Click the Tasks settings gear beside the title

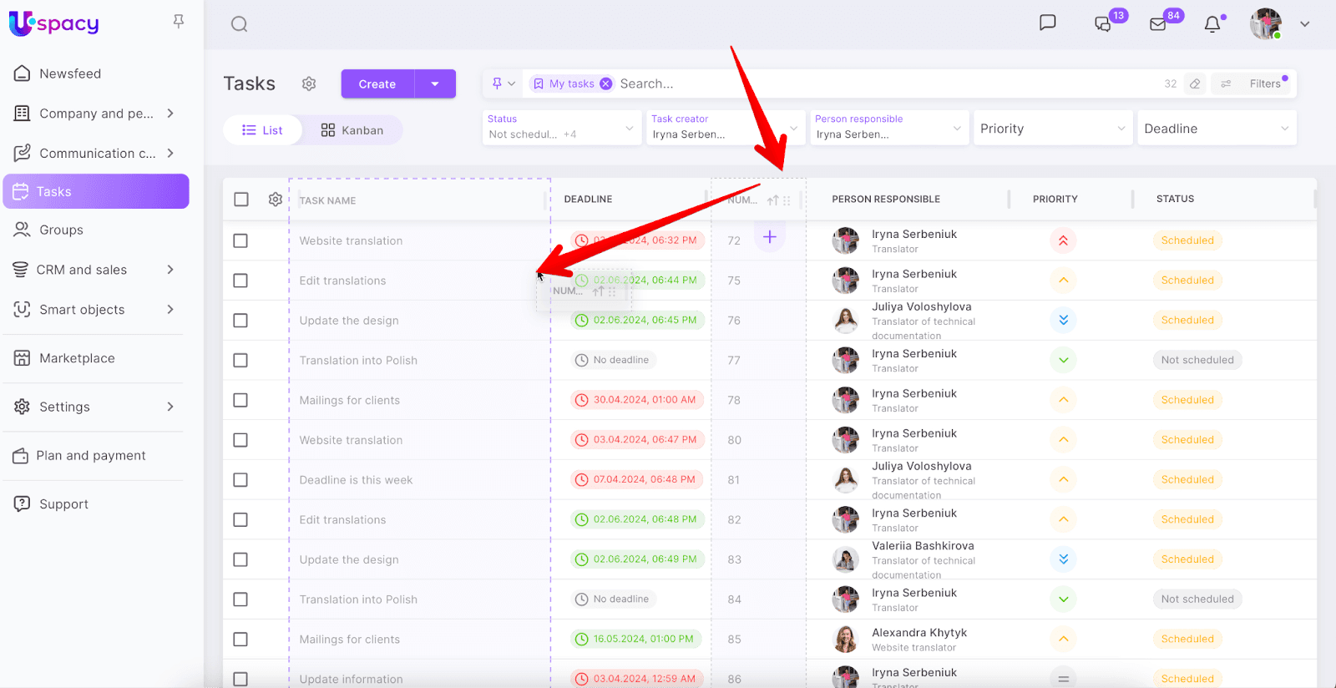(x=309, y=83)
